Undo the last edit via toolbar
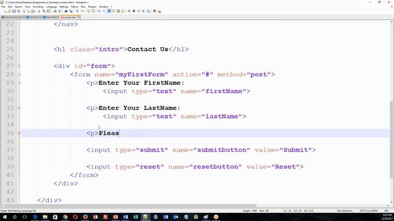Image resolution: width=394 pixels, height=221 pixels. coord(55,11)
